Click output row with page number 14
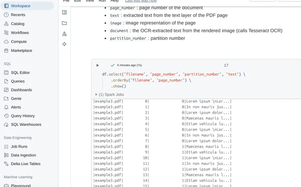Image resolution: width=301 pixels, height=187 pixels. coord(163,180)
